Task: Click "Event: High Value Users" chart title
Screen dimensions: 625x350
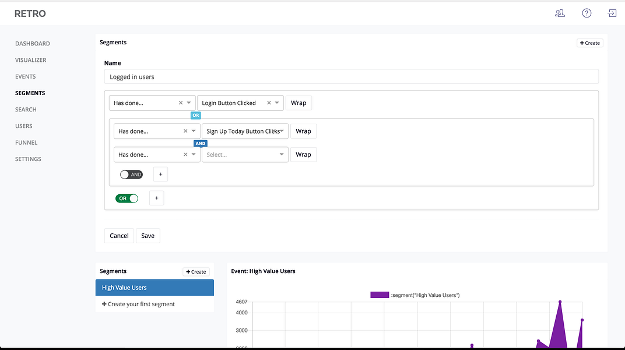Action: click(263, 271)
